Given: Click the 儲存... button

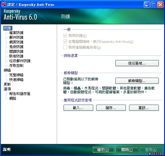Looking at the screenshot, I should click(111, 108).
